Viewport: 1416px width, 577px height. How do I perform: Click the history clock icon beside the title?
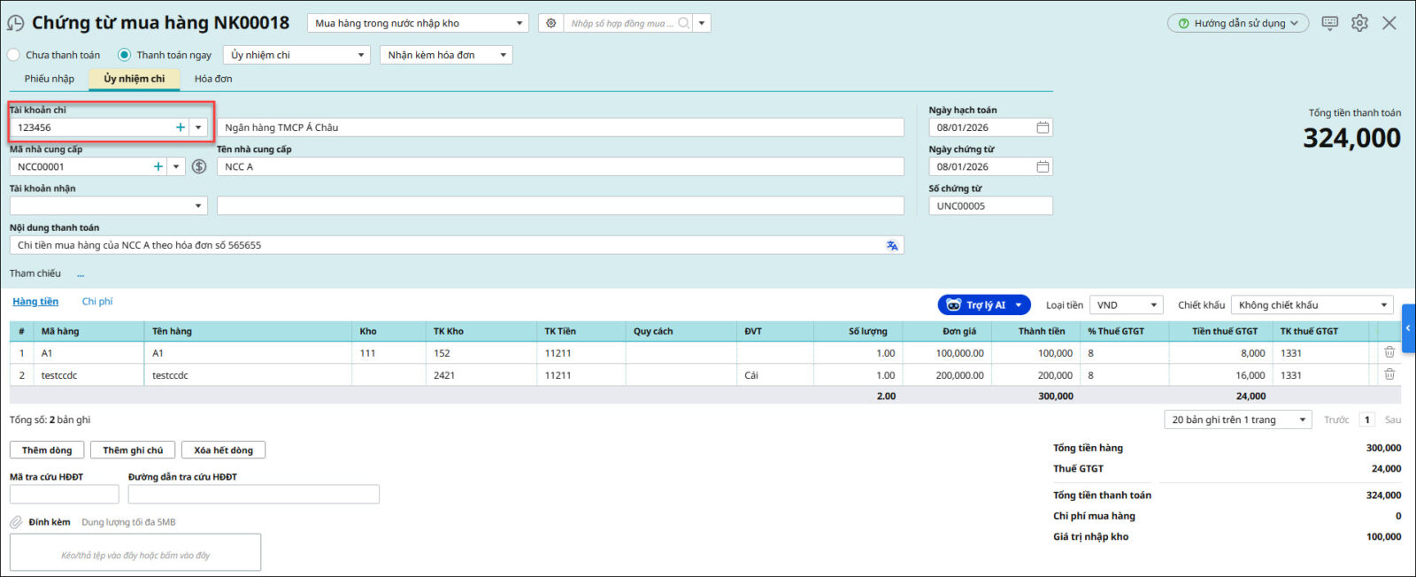point(15,24)
